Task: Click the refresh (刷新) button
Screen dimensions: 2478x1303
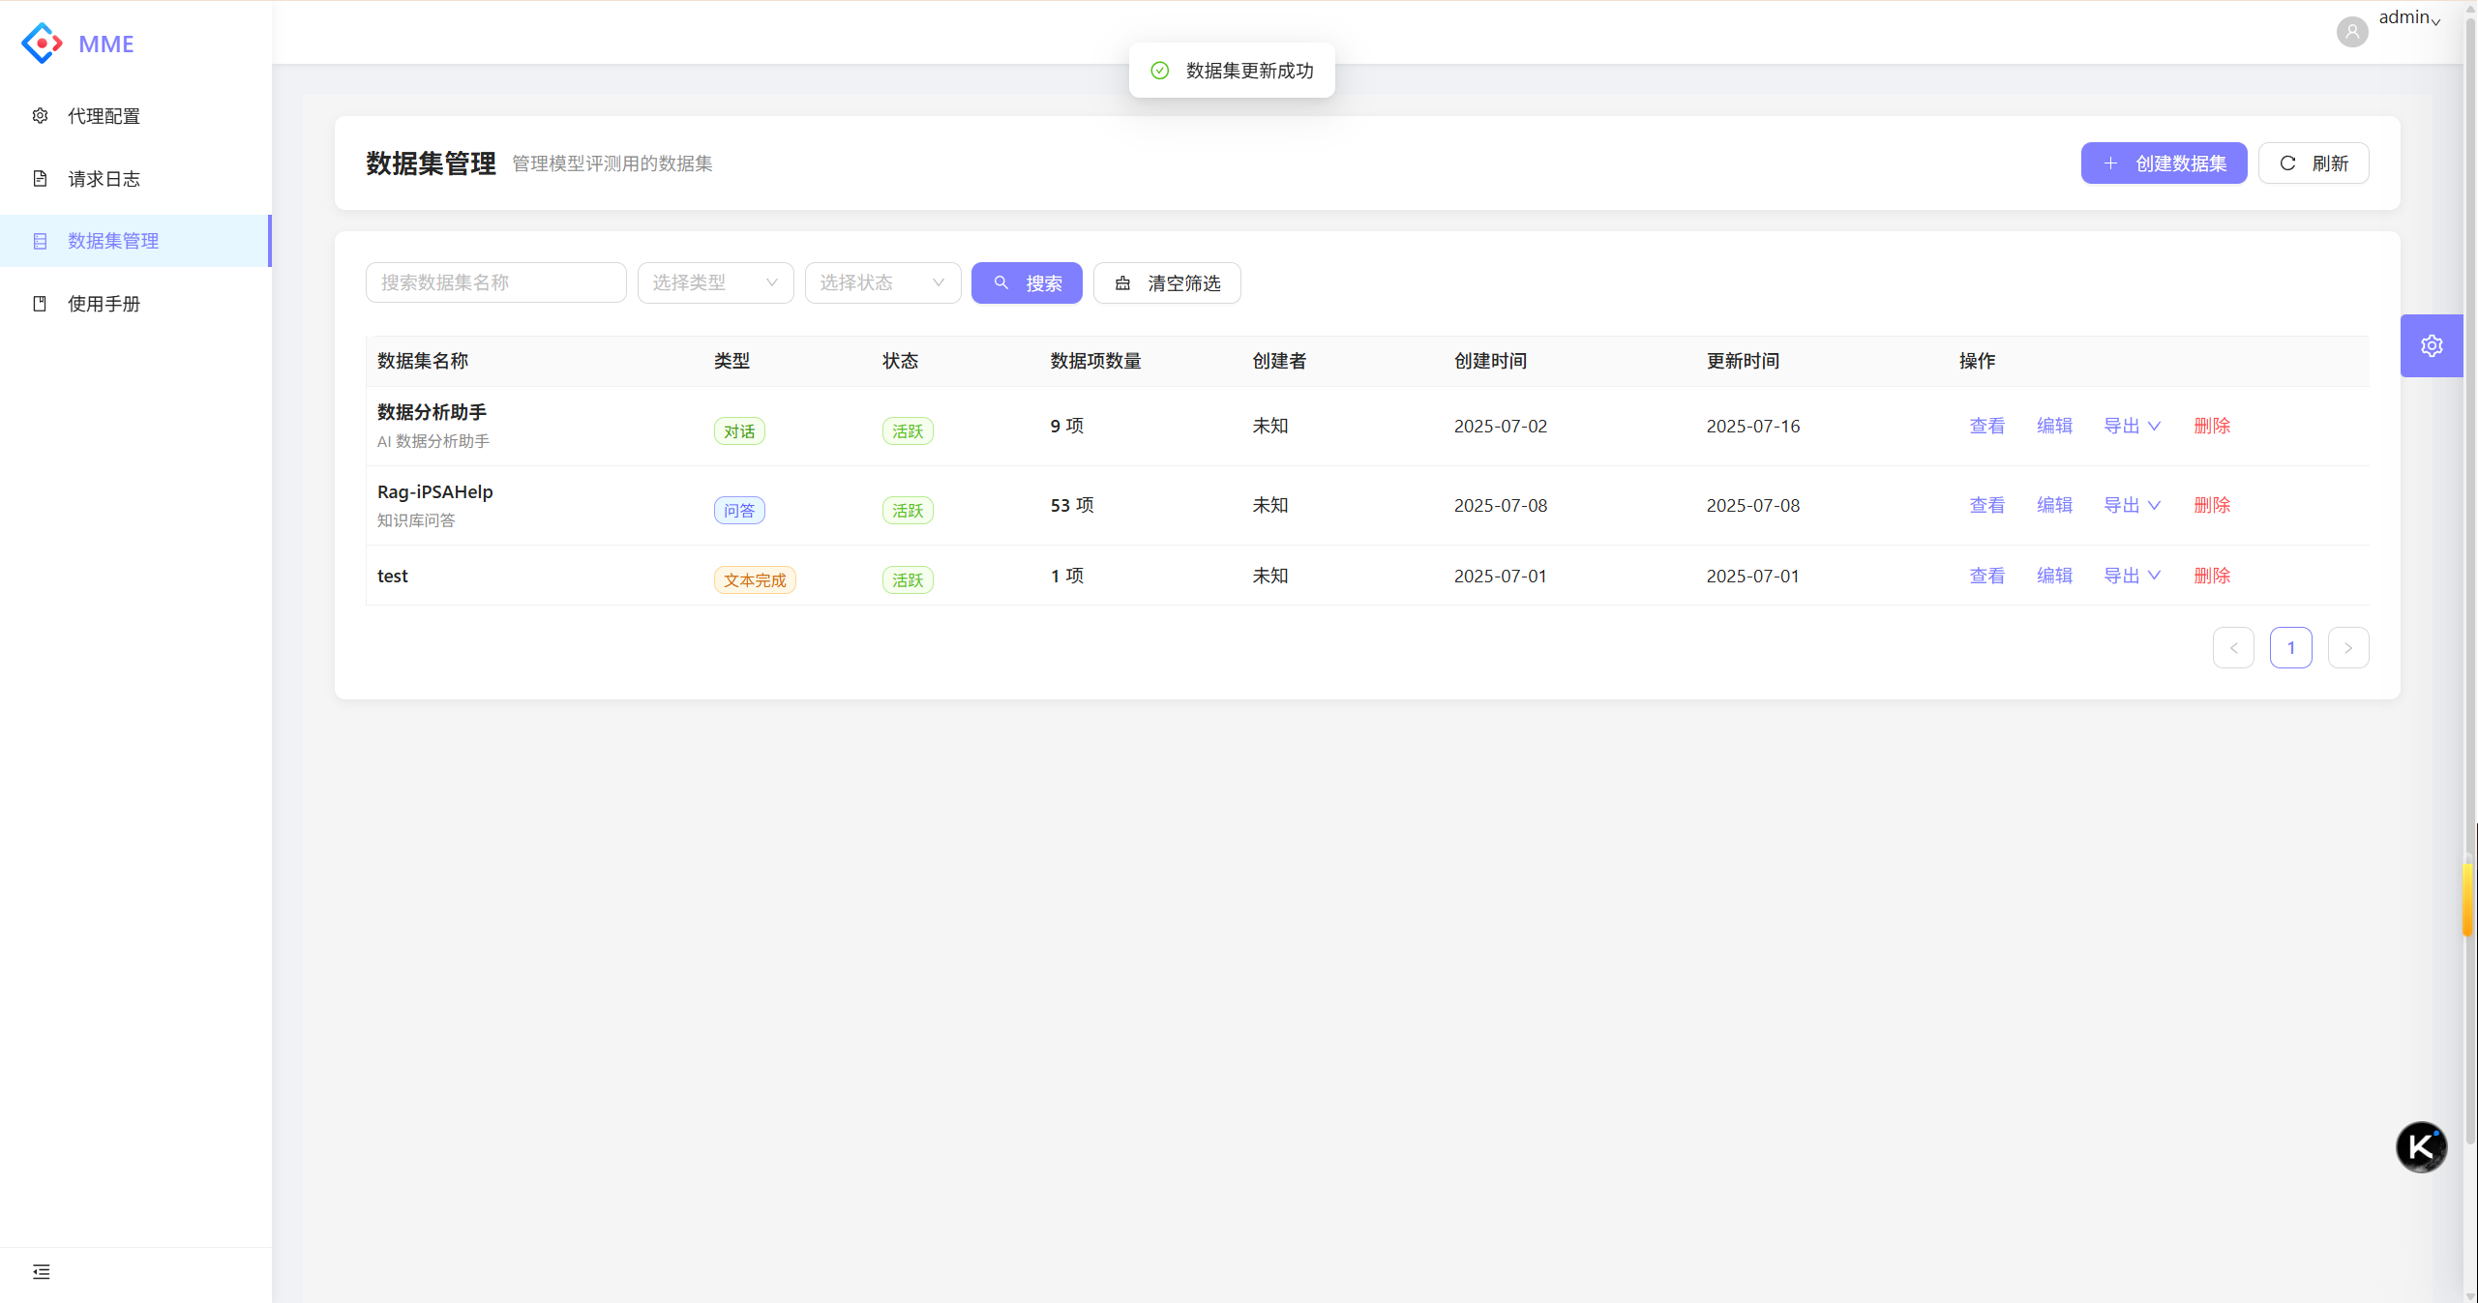Action: coord(2313,163)
